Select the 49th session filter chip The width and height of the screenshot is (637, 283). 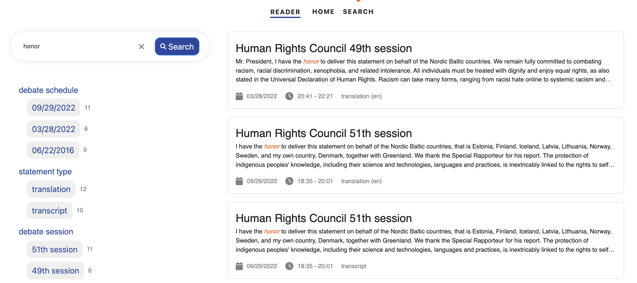coord(55,271)
